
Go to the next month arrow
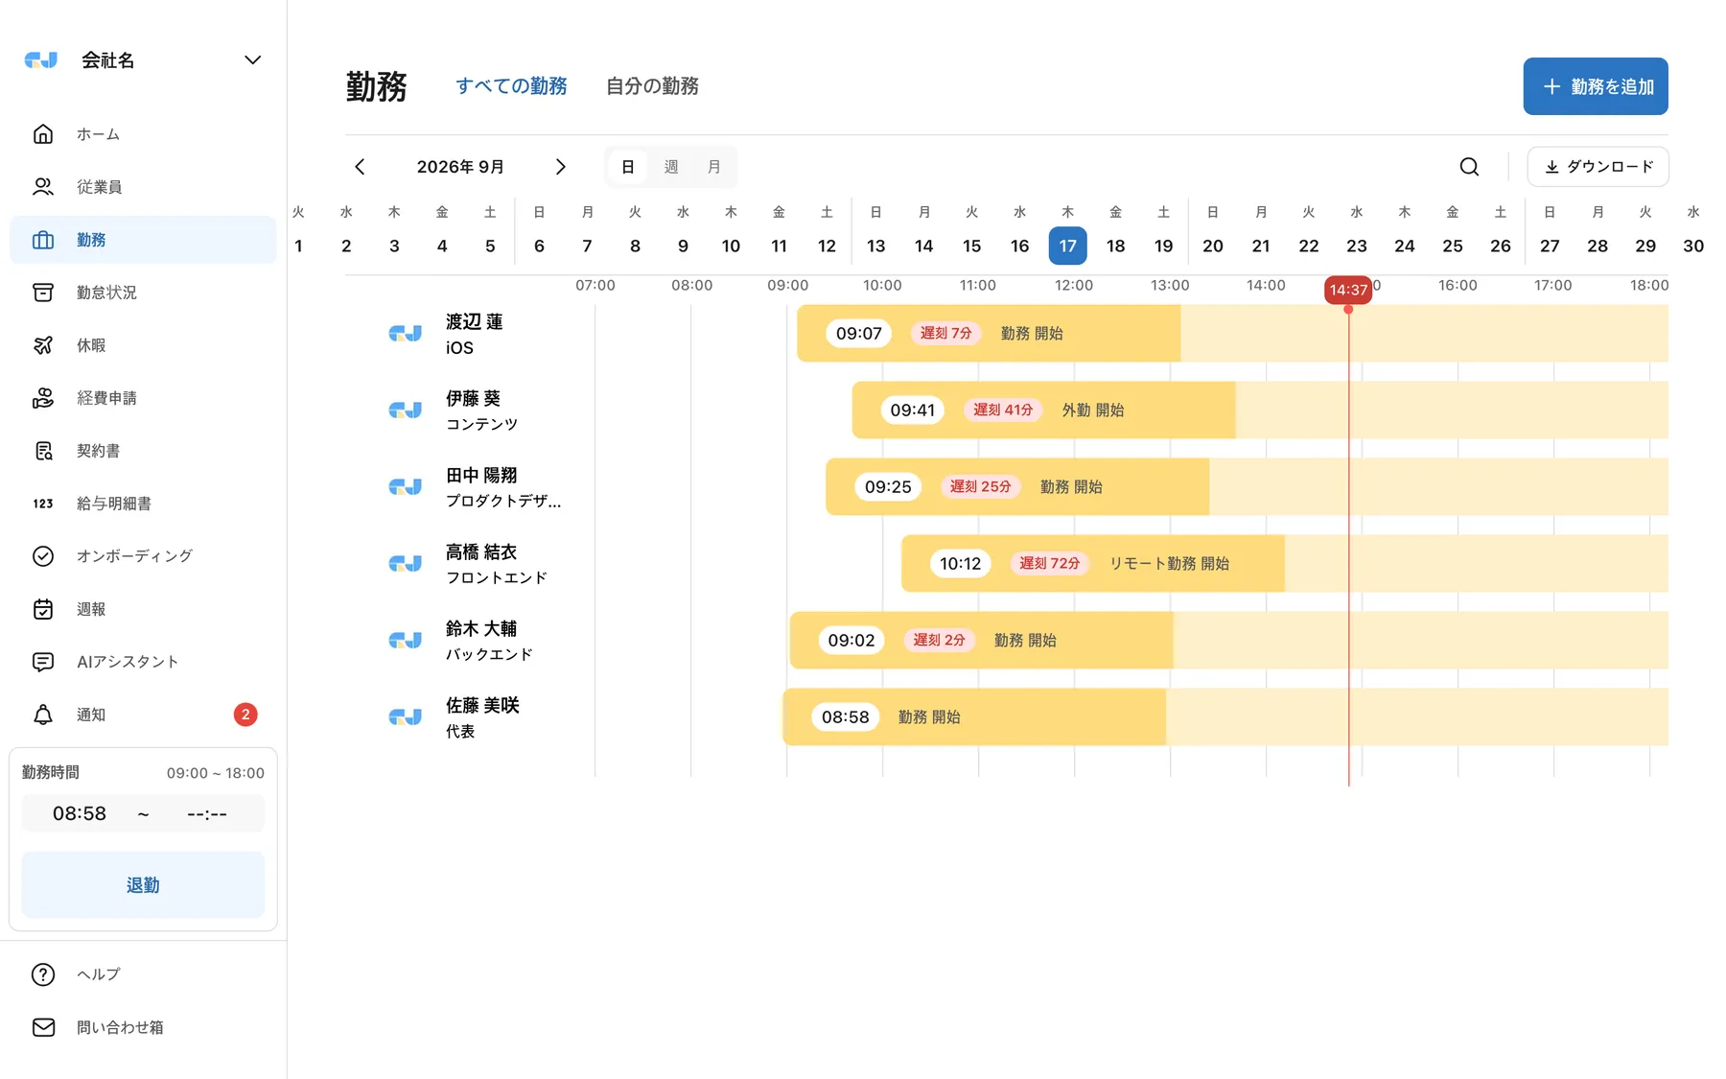pyautogui.click(x=561, y=167)
